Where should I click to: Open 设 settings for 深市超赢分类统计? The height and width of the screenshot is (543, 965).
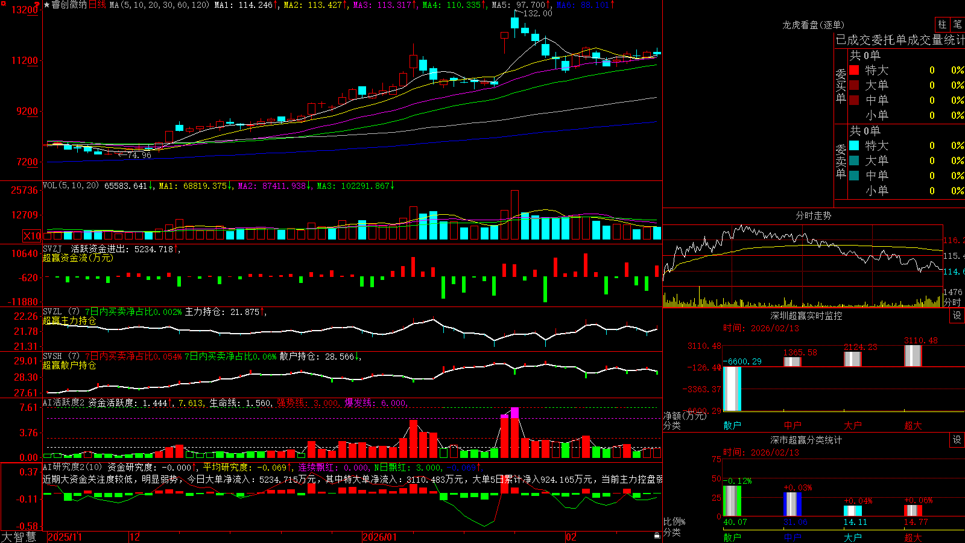[x=957, y=440]
